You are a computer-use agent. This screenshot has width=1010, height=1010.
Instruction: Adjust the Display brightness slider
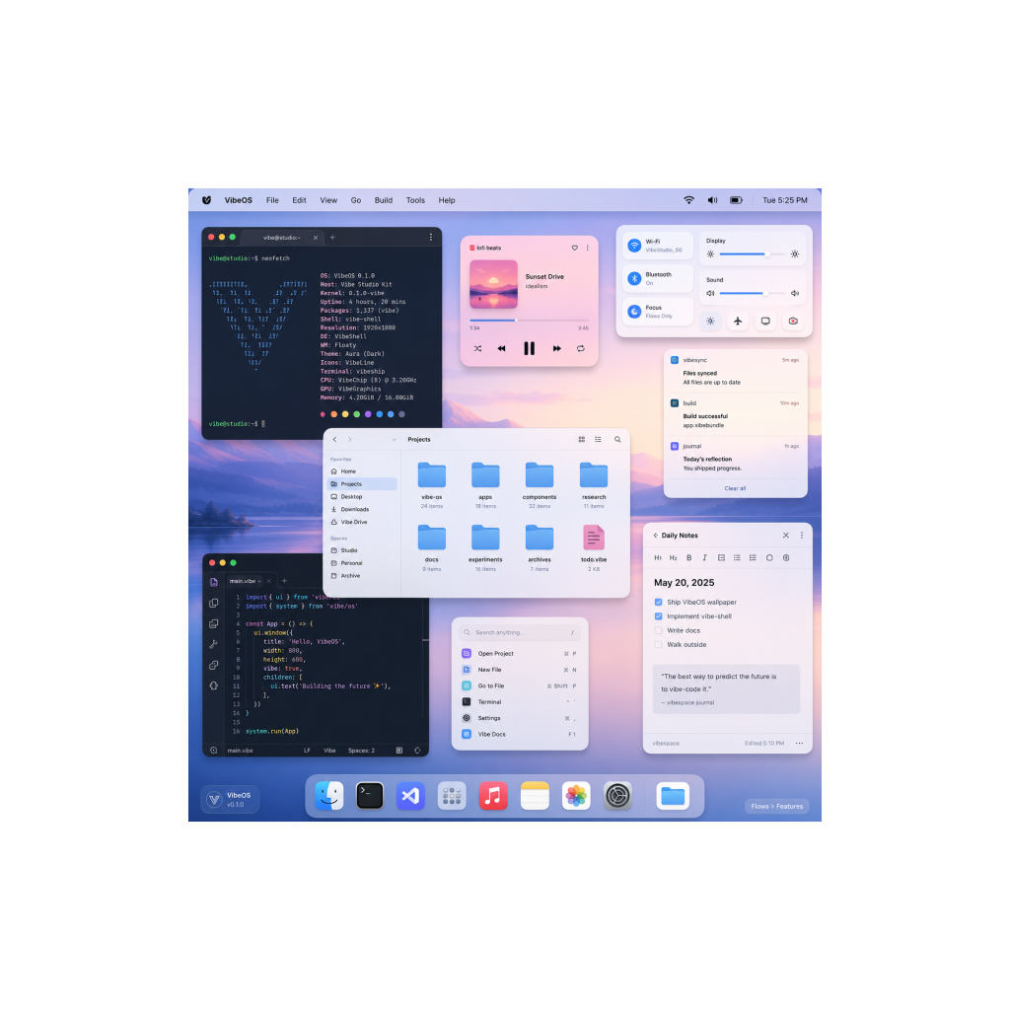[753, 254]
